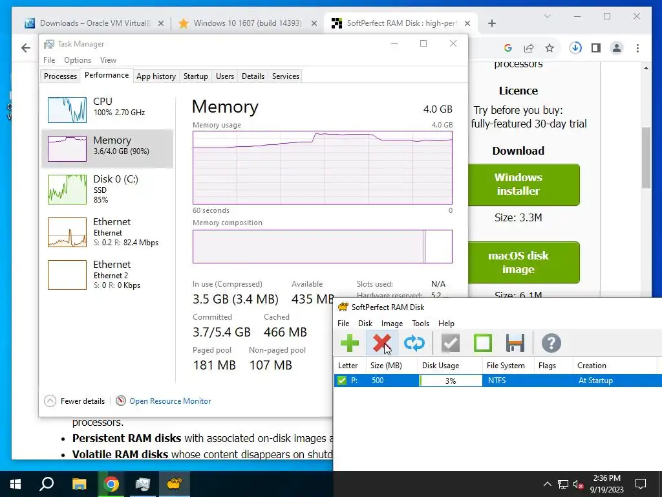Click the blue Re-mount disk arrows icon
Screen dimensions: 662x497
pos(414,343)
